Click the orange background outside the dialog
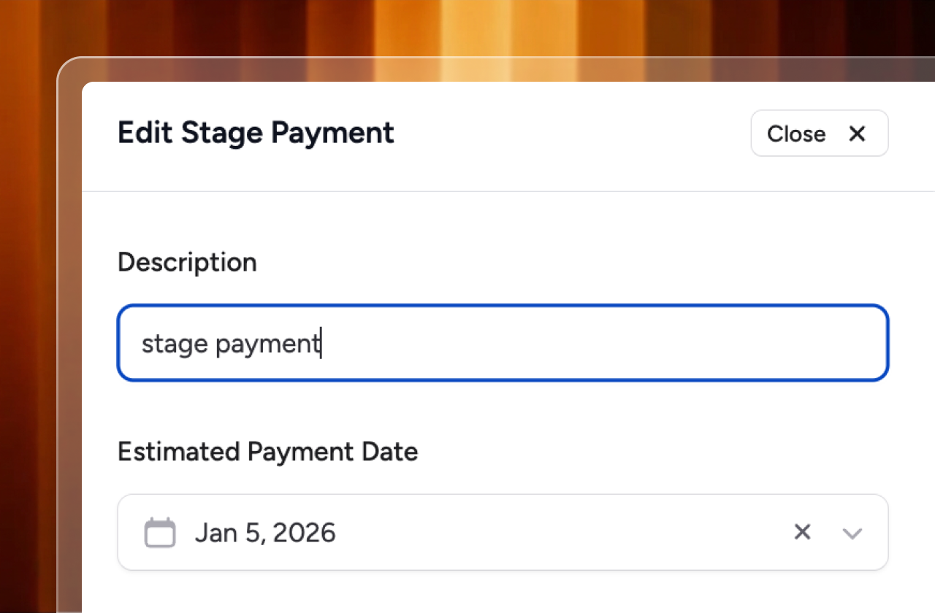The image size is (935, 613). click(29, 292)
